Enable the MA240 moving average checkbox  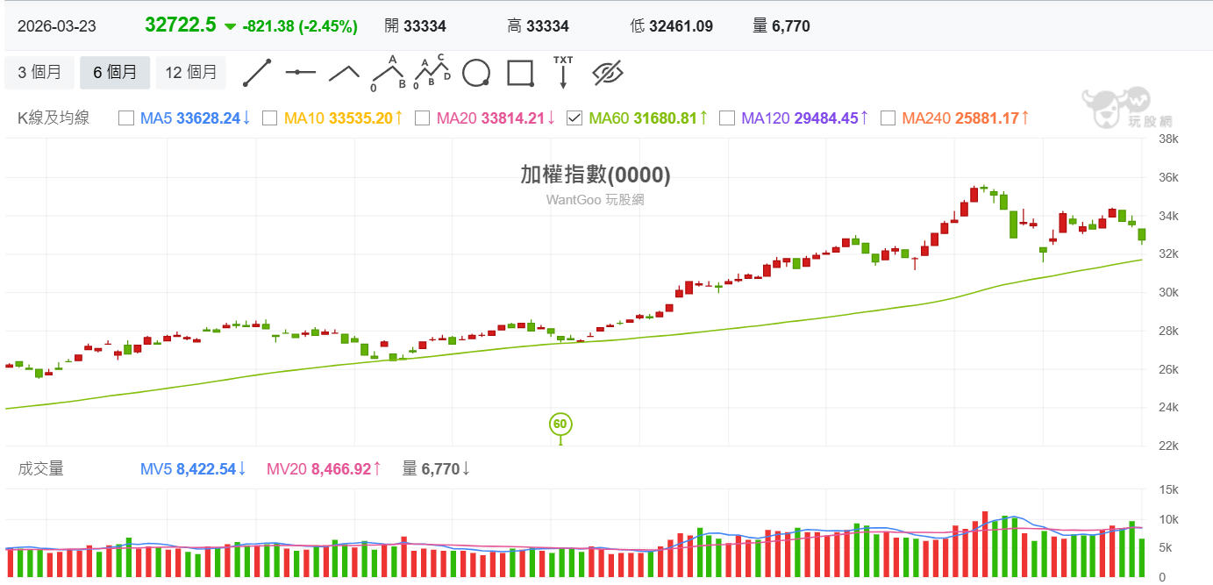tap(888, 118)
